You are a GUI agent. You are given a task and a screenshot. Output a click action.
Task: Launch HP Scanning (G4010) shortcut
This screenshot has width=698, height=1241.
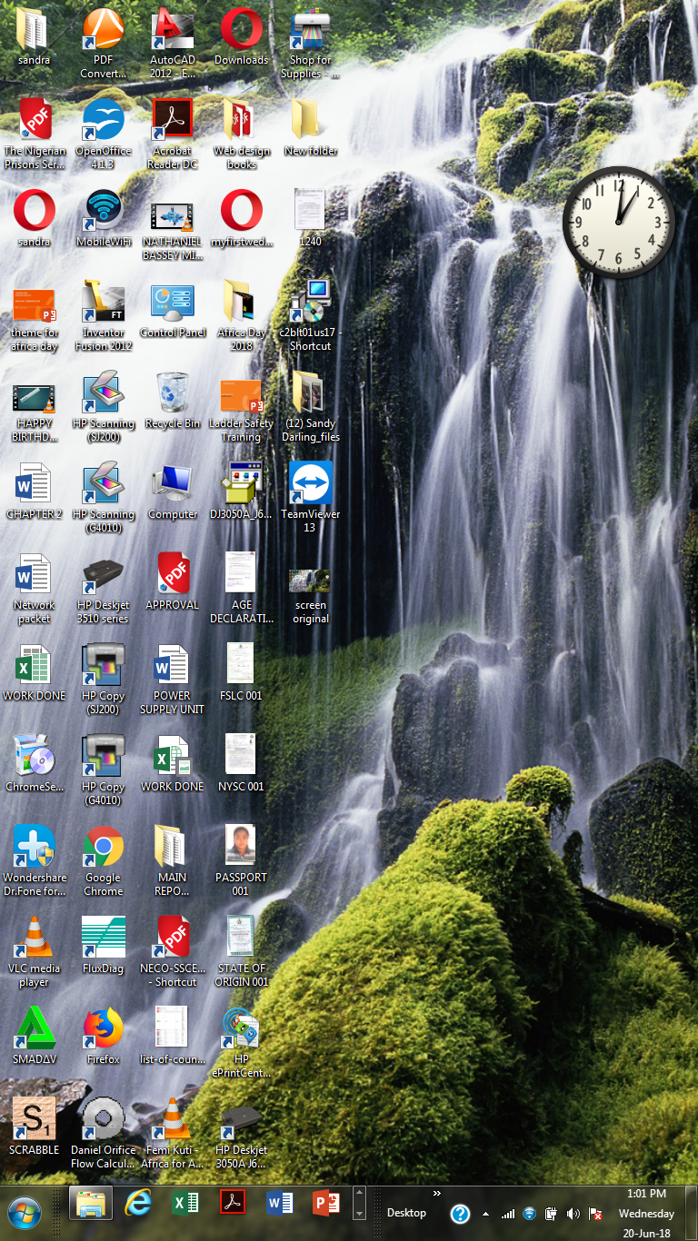pos(103,483)
